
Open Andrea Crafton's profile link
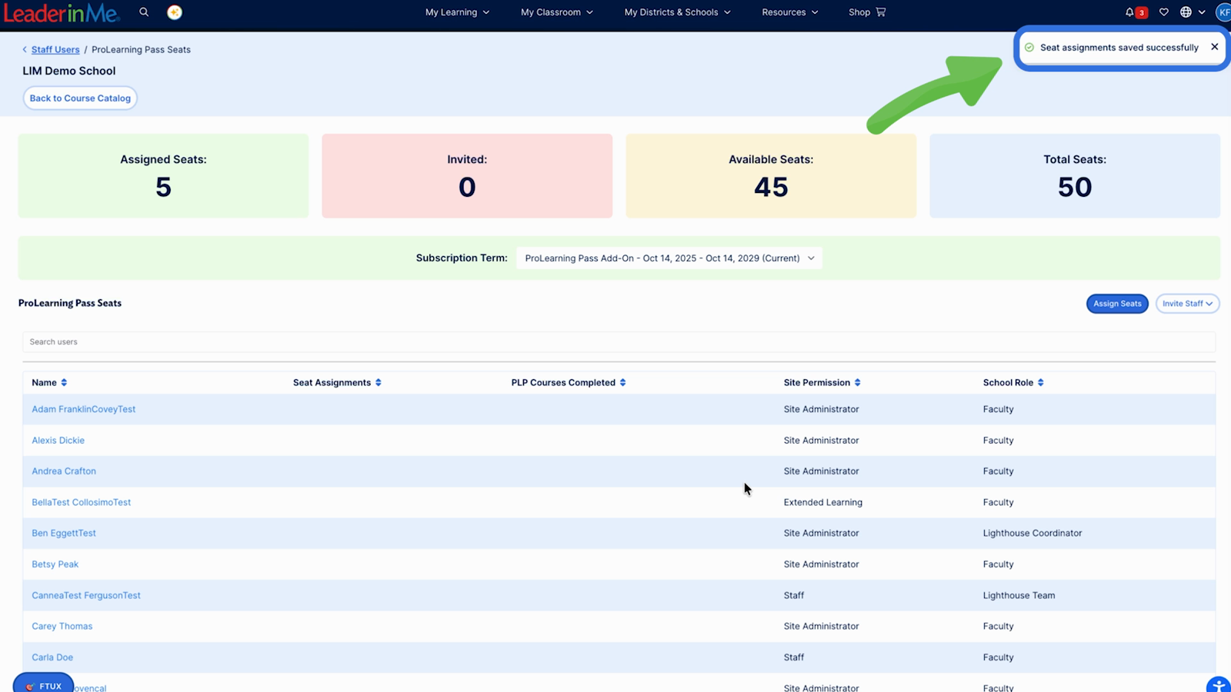64,471
